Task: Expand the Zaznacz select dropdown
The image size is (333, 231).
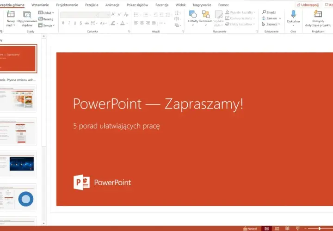Action: 279,24
